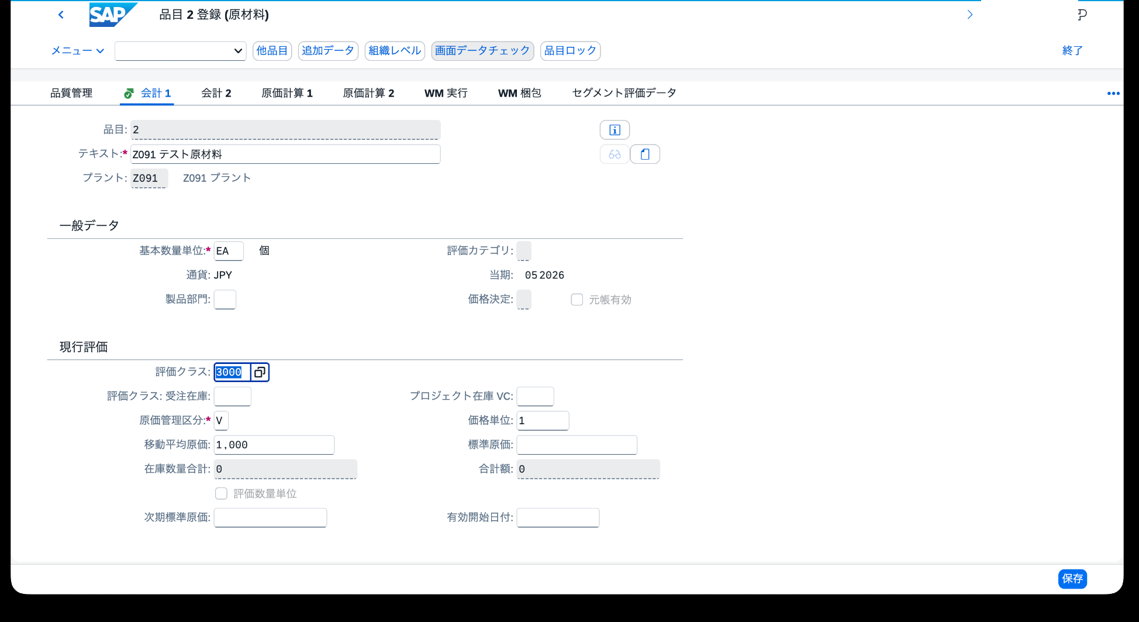Click the 追加データ button
The width and height of the screenshot is (1139, 622).
tap(328, 51)
